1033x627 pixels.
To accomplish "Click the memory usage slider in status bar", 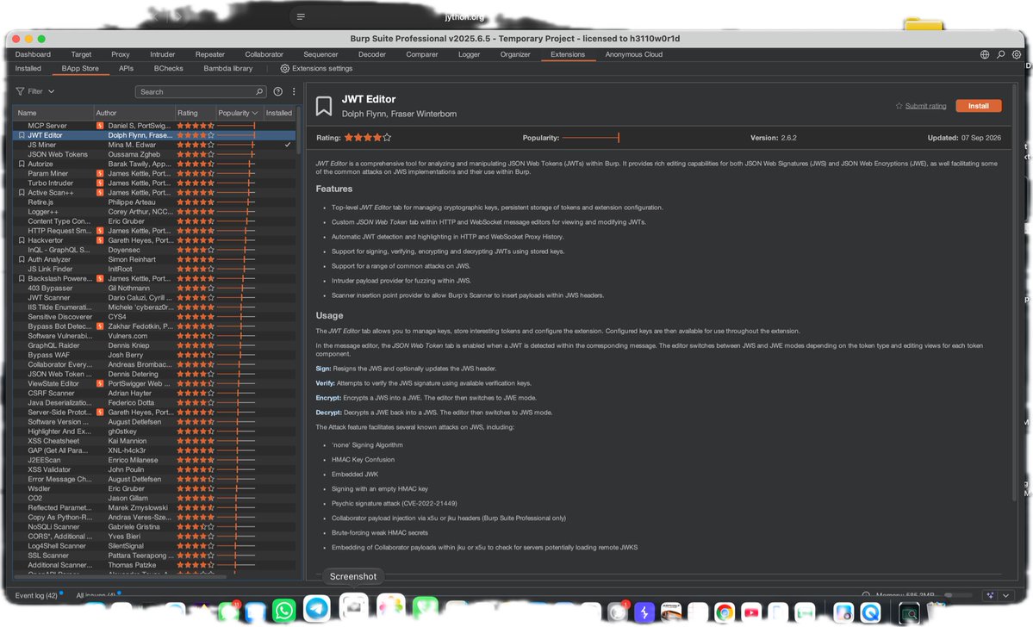I will [957, 595].
